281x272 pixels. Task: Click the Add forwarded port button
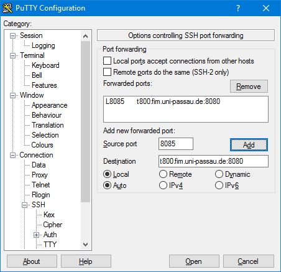249,145
